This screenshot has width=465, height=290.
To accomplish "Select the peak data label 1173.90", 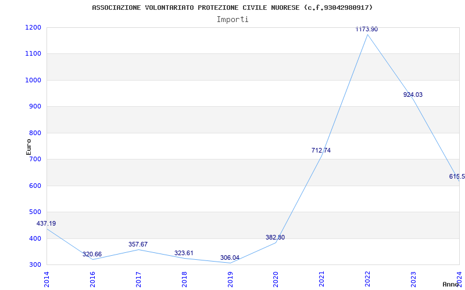I will click(367, 30).
